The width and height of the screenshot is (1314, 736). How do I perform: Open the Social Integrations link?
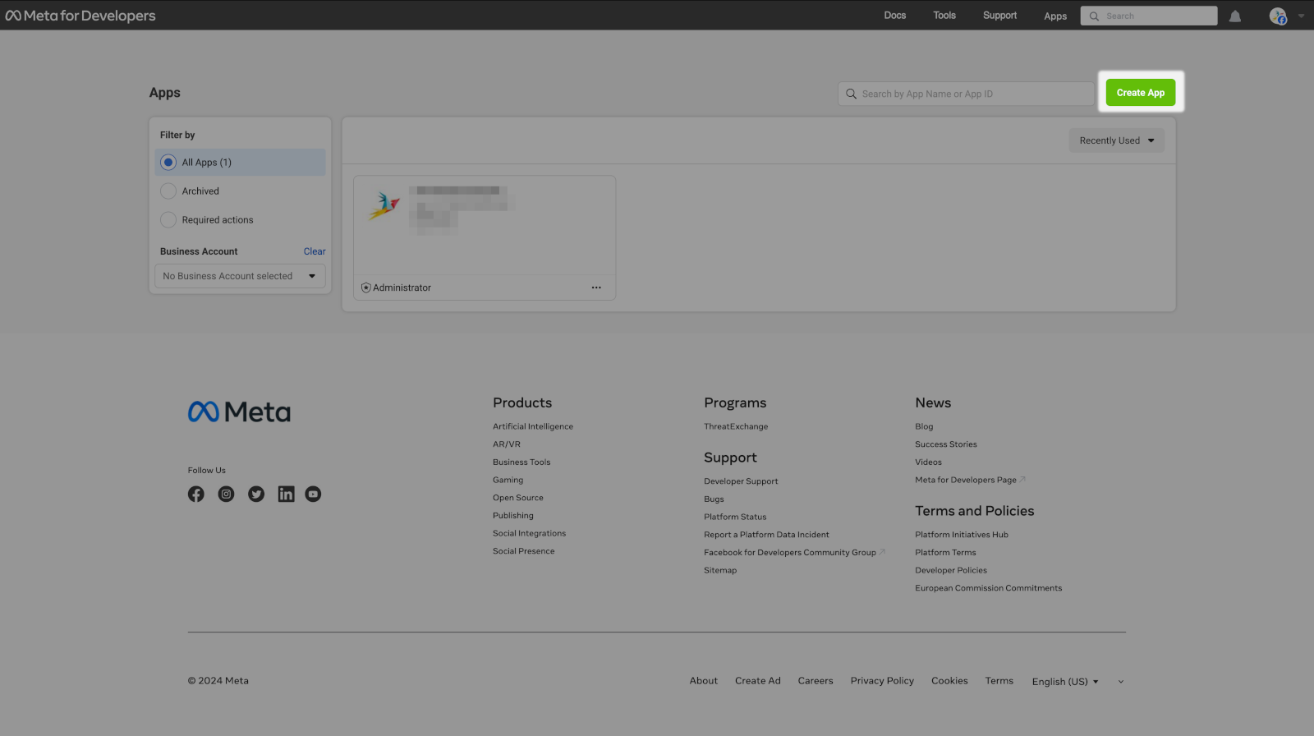pos(529,534)
